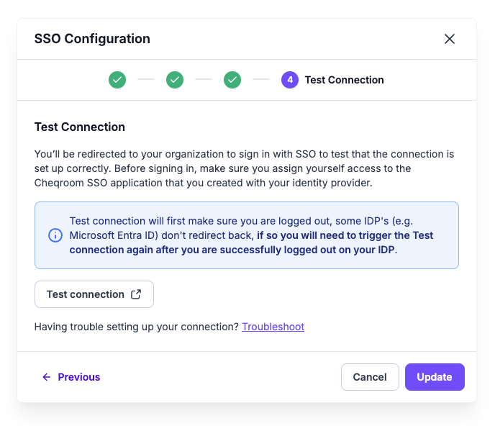The height and width of the screenshot is (431, 495).
Task: Select the Test Connection step label
Action: pos(344,80)
